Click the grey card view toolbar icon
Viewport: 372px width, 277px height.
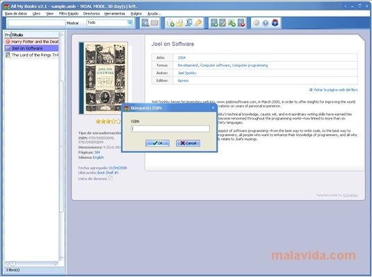(x=154, y=23)
